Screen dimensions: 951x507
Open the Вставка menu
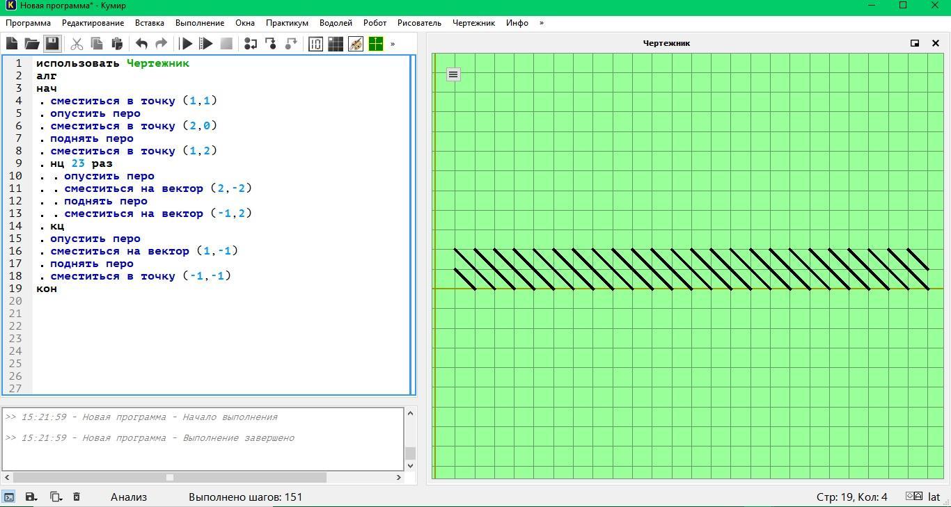click(150, 23)
